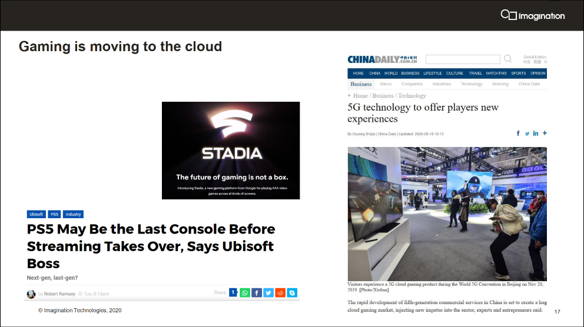Click the Tue, 8:15am timestamp
This screenshot has width=584, height=327.
point(96,294)
